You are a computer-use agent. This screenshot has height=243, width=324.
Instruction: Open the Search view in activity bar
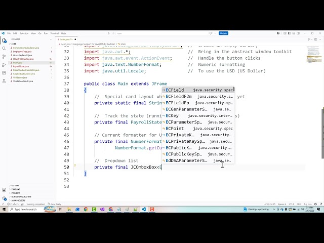[x=4, y=49]
